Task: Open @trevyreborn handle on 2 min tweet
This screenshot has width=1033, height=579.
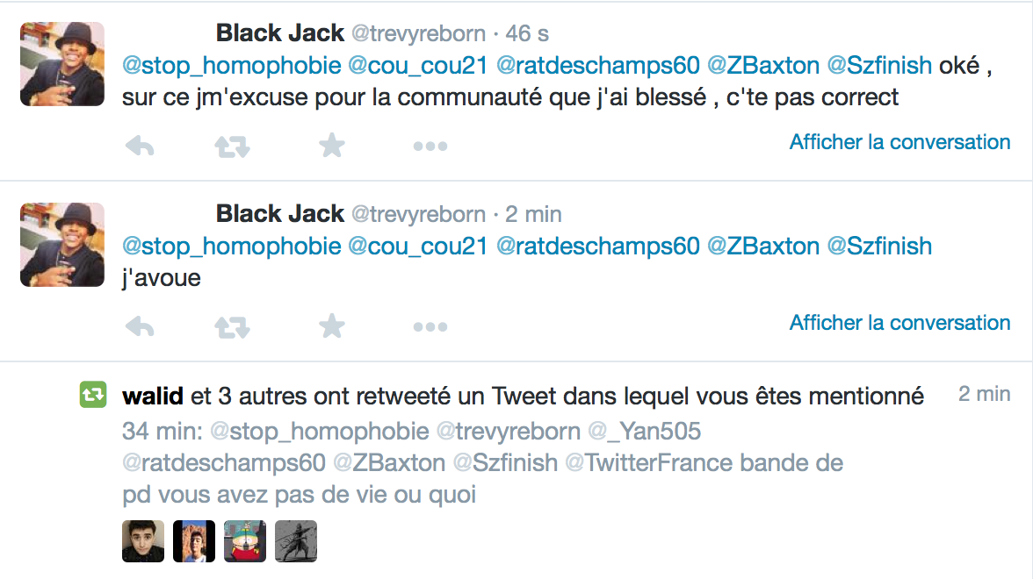Action: pyautogui.click(x=418, y=214)
